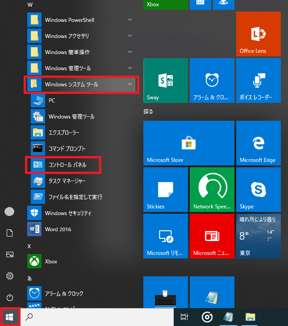Open the Microsoft Store tile

189,143
